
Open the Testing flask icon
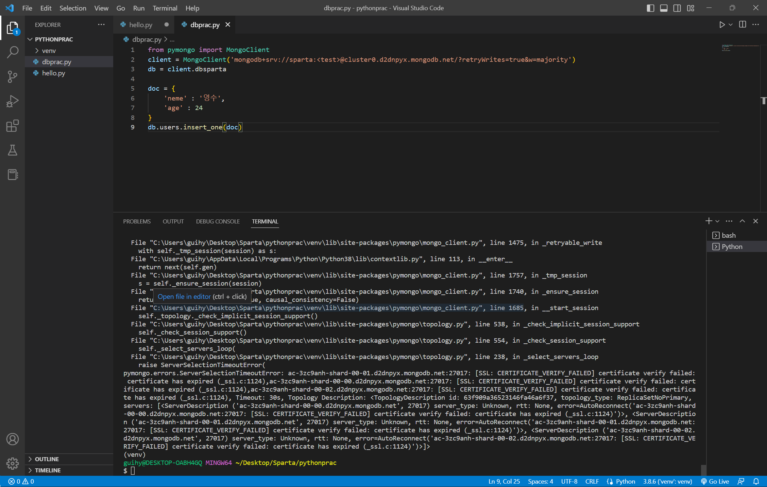coord(13,150)
